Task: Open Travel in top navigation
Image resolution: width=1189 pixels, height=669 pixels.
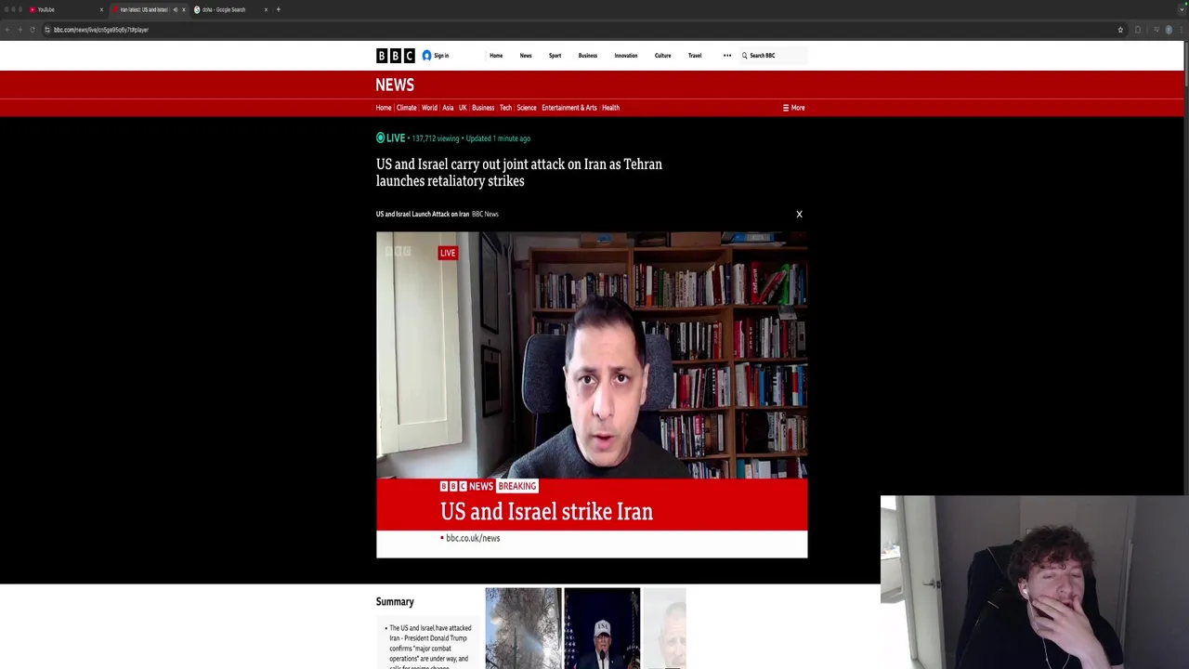Action: (x=695, y=56)
